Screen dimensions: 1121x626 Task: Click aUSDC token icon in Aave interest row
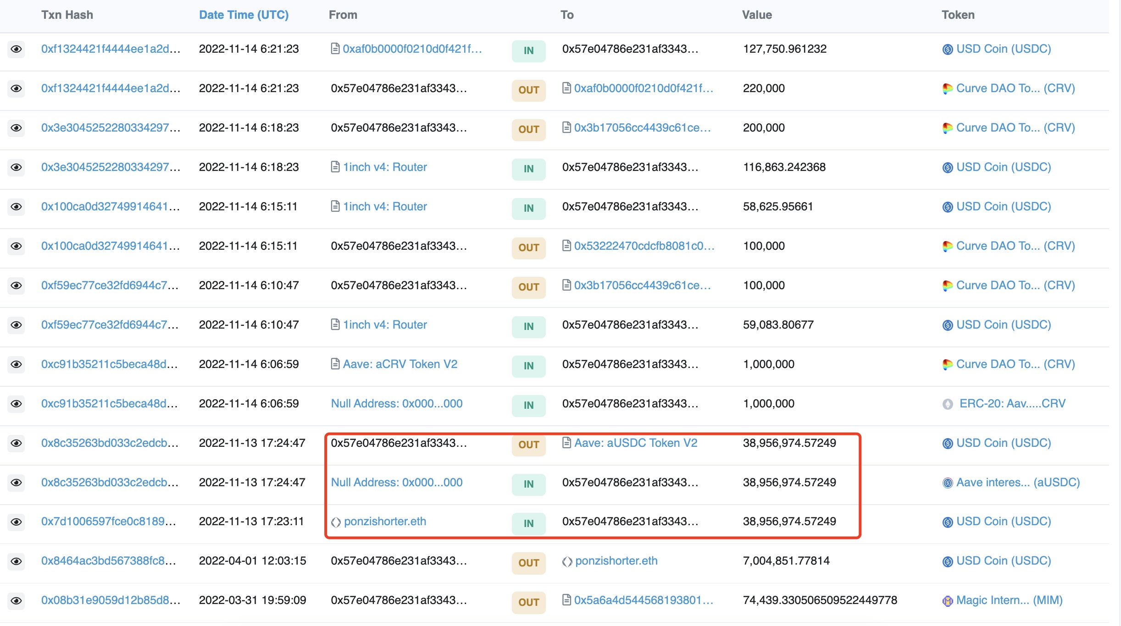948,483
